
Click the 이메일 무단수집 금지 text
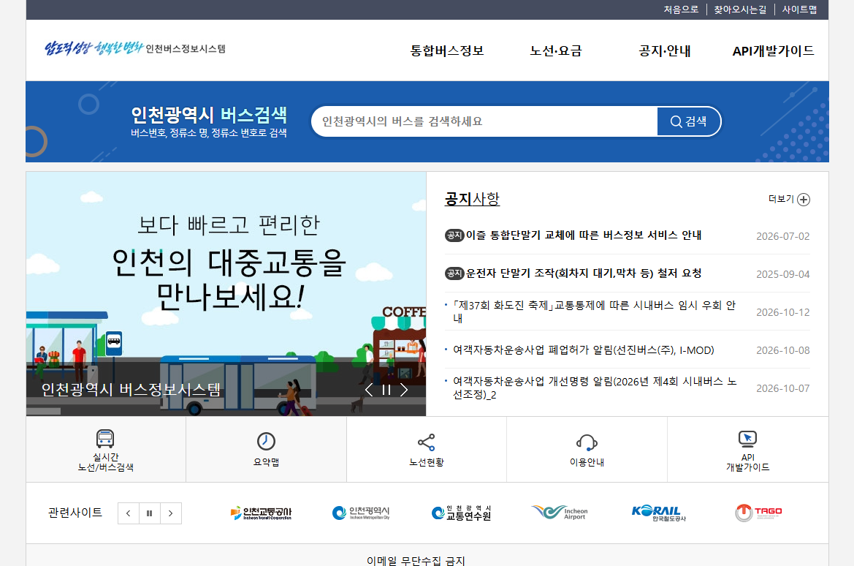pos(416,561)
